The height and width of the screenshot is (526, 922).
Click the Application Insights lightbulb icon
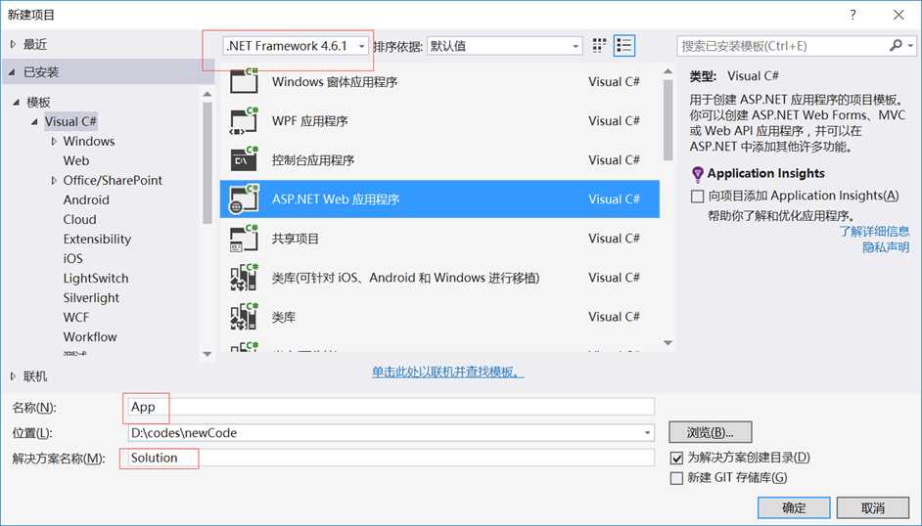click(698, 174)
